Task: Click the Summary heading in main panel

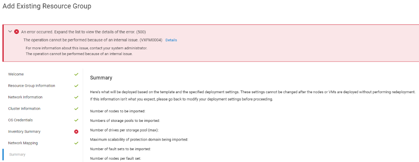Action: coord(101,78)
